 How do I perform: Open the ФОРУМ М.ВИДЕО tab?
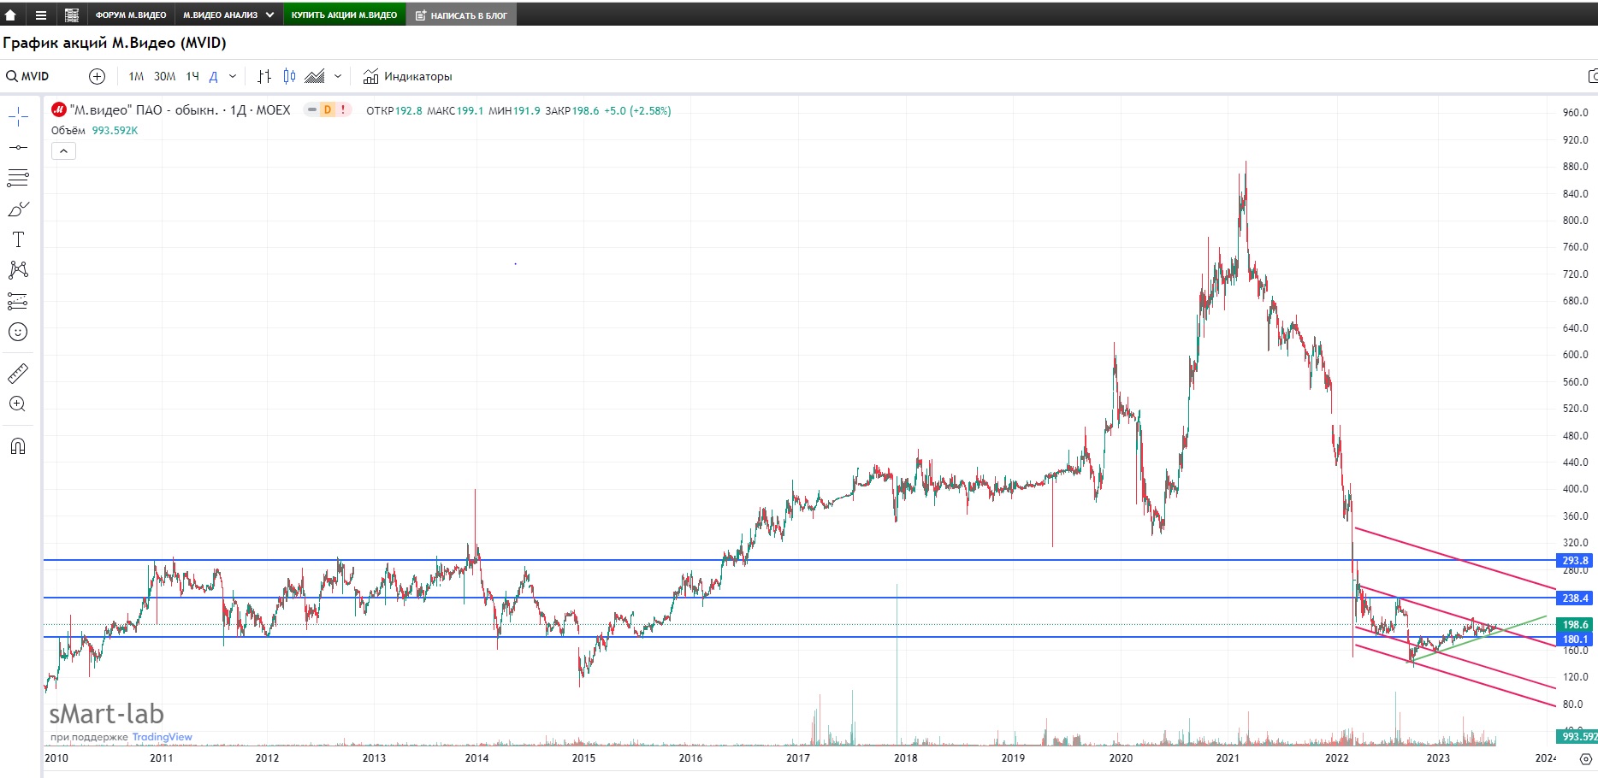(131, 15)
